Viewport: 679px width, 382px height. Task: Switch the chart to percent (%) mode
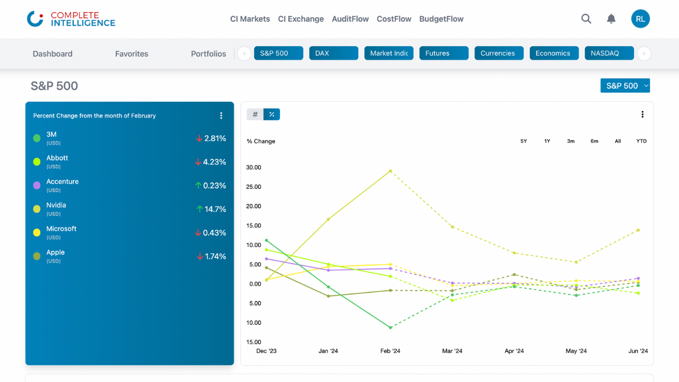click(272, 114)
